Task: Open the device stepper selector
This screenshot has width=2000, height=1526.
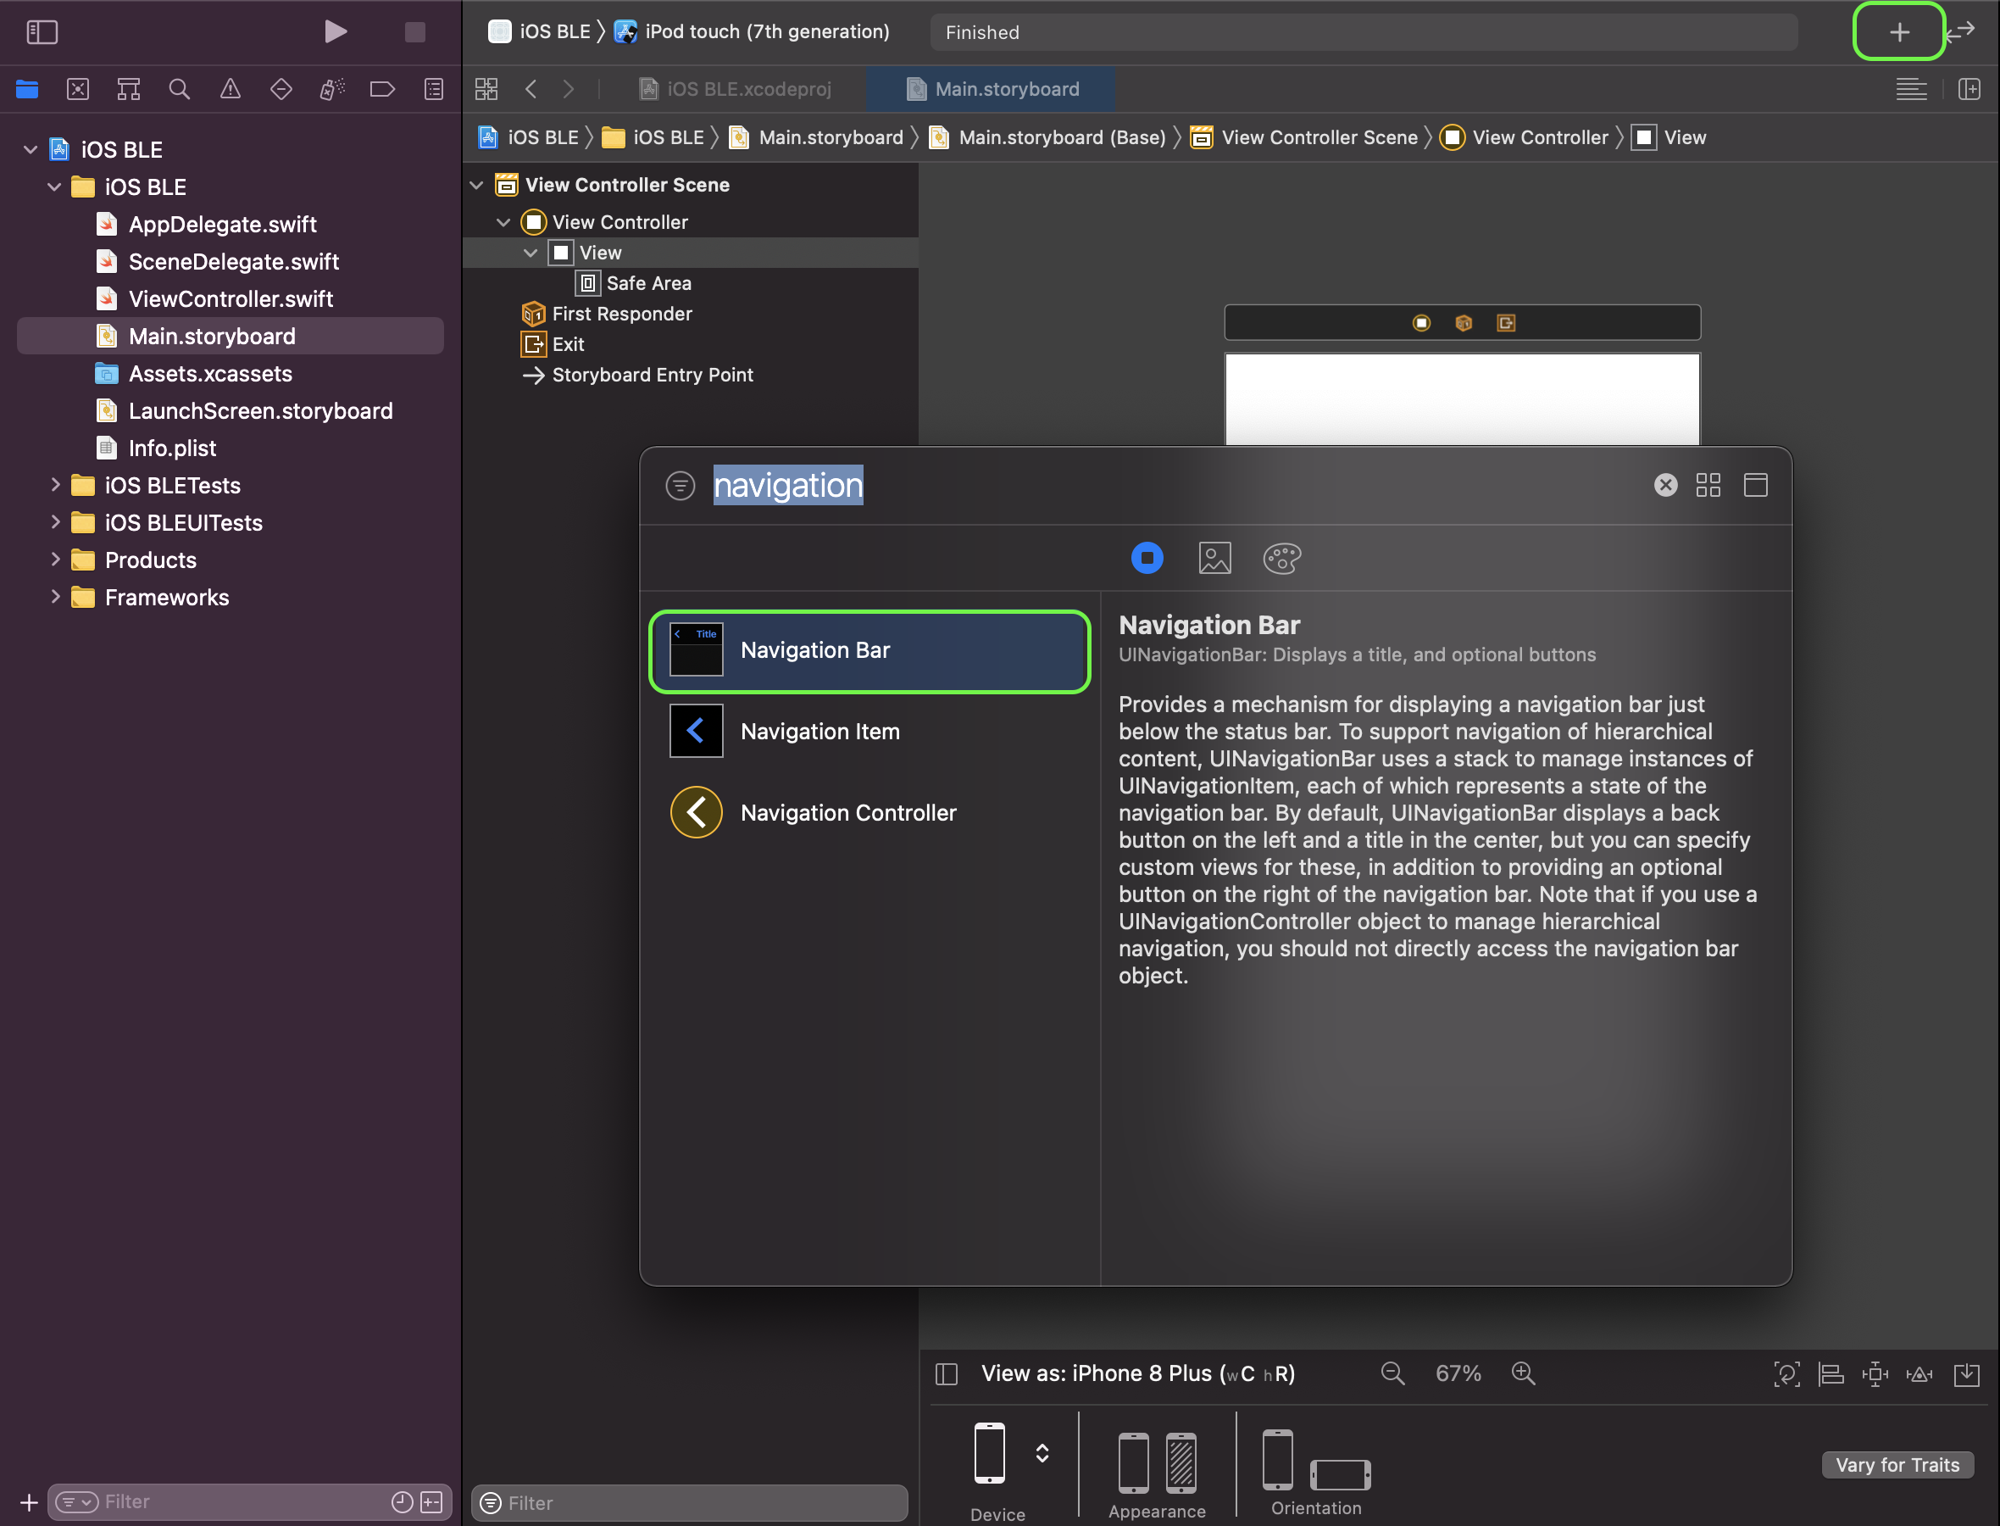Action: coord(1042,1453)
